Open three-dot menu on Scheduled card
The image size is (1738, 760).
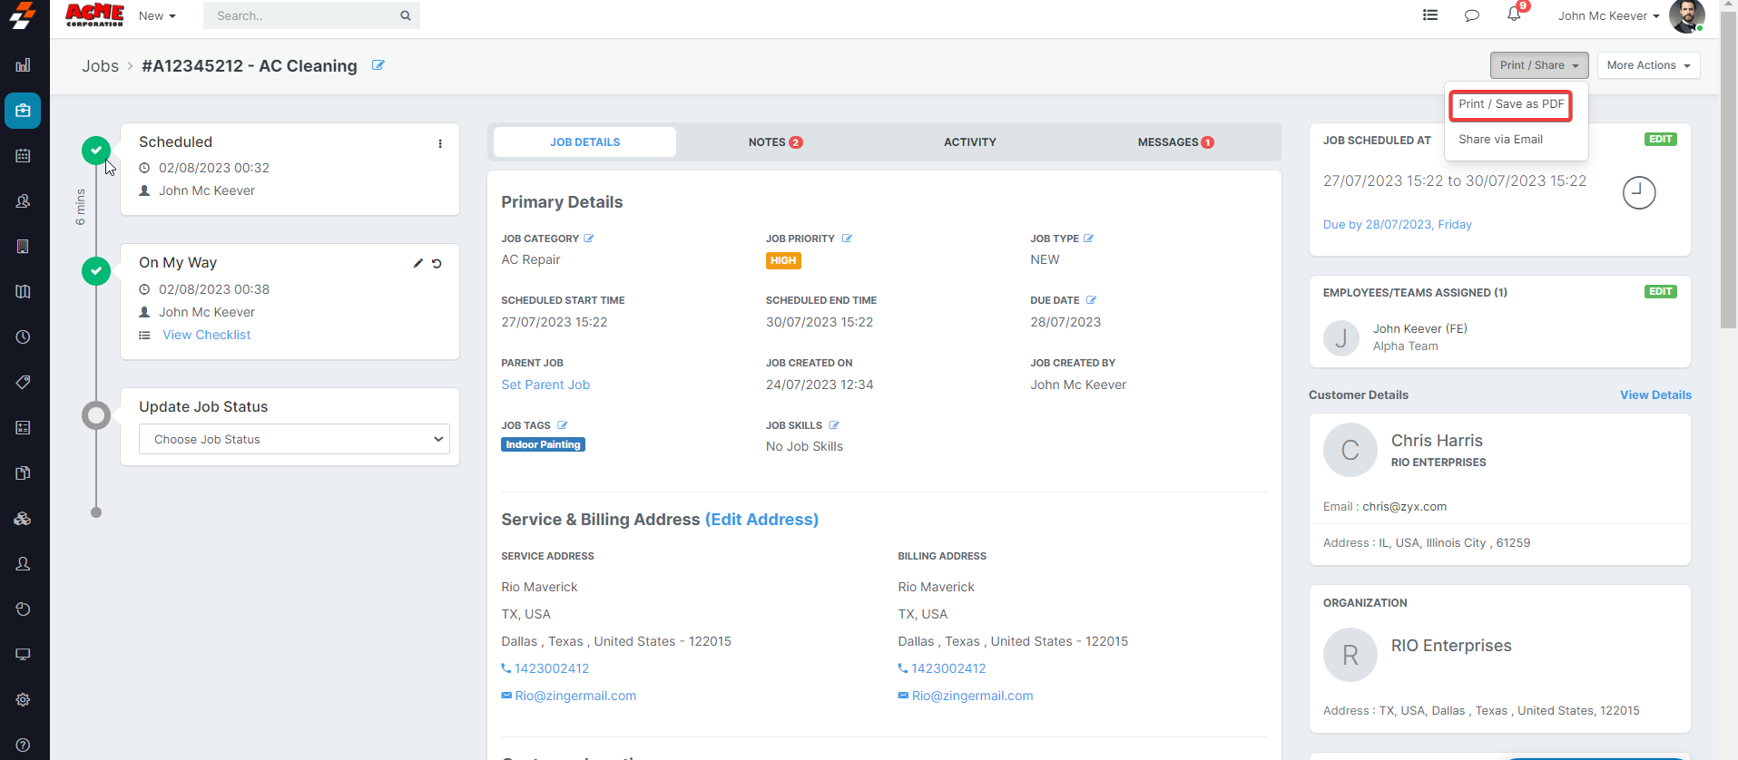(440, 143)
